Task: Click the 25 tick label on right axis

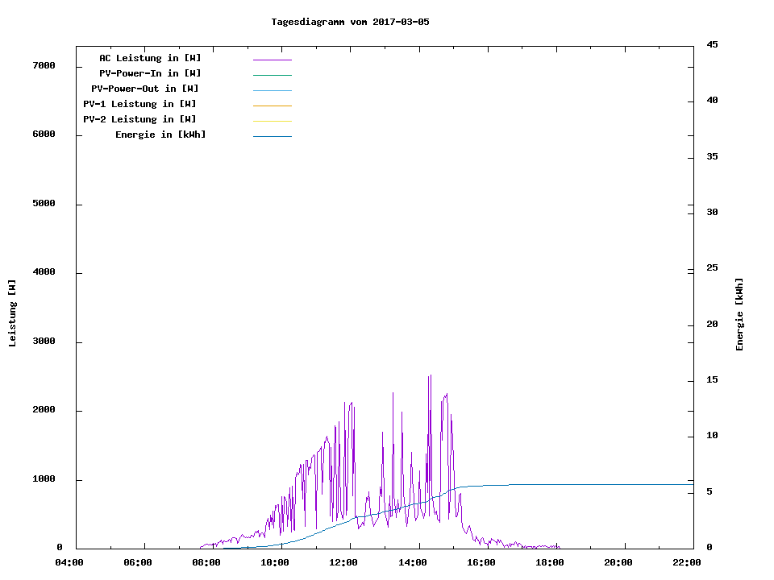Action: tap(712, 267)
